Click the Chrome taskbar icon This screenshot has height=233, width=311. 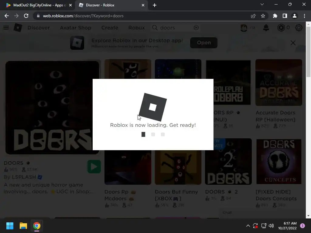click(x=37, y=226)
